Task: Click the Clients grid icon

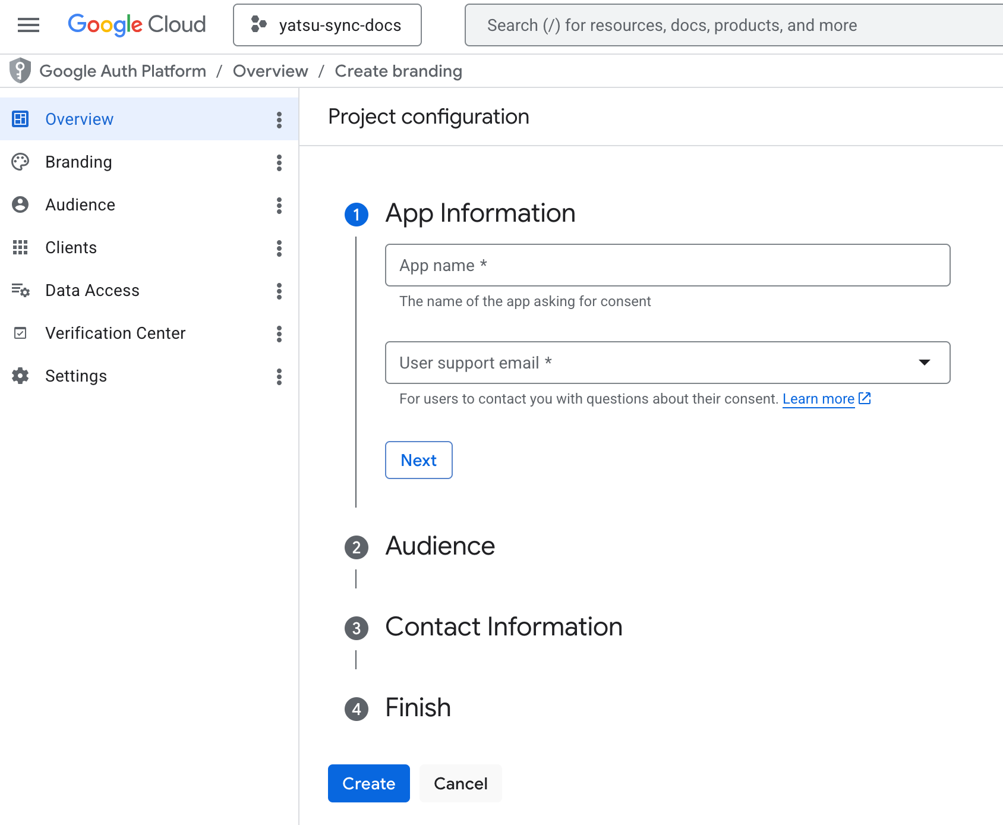Action: click(20, 248)
